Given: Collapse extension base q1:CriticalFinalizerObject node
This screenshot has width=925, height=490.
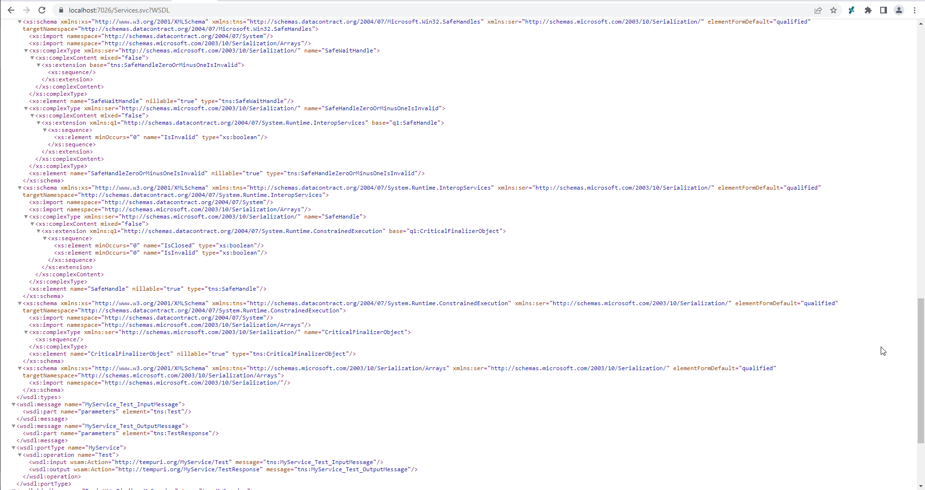Looking at the screenshot, I should 39,231.
